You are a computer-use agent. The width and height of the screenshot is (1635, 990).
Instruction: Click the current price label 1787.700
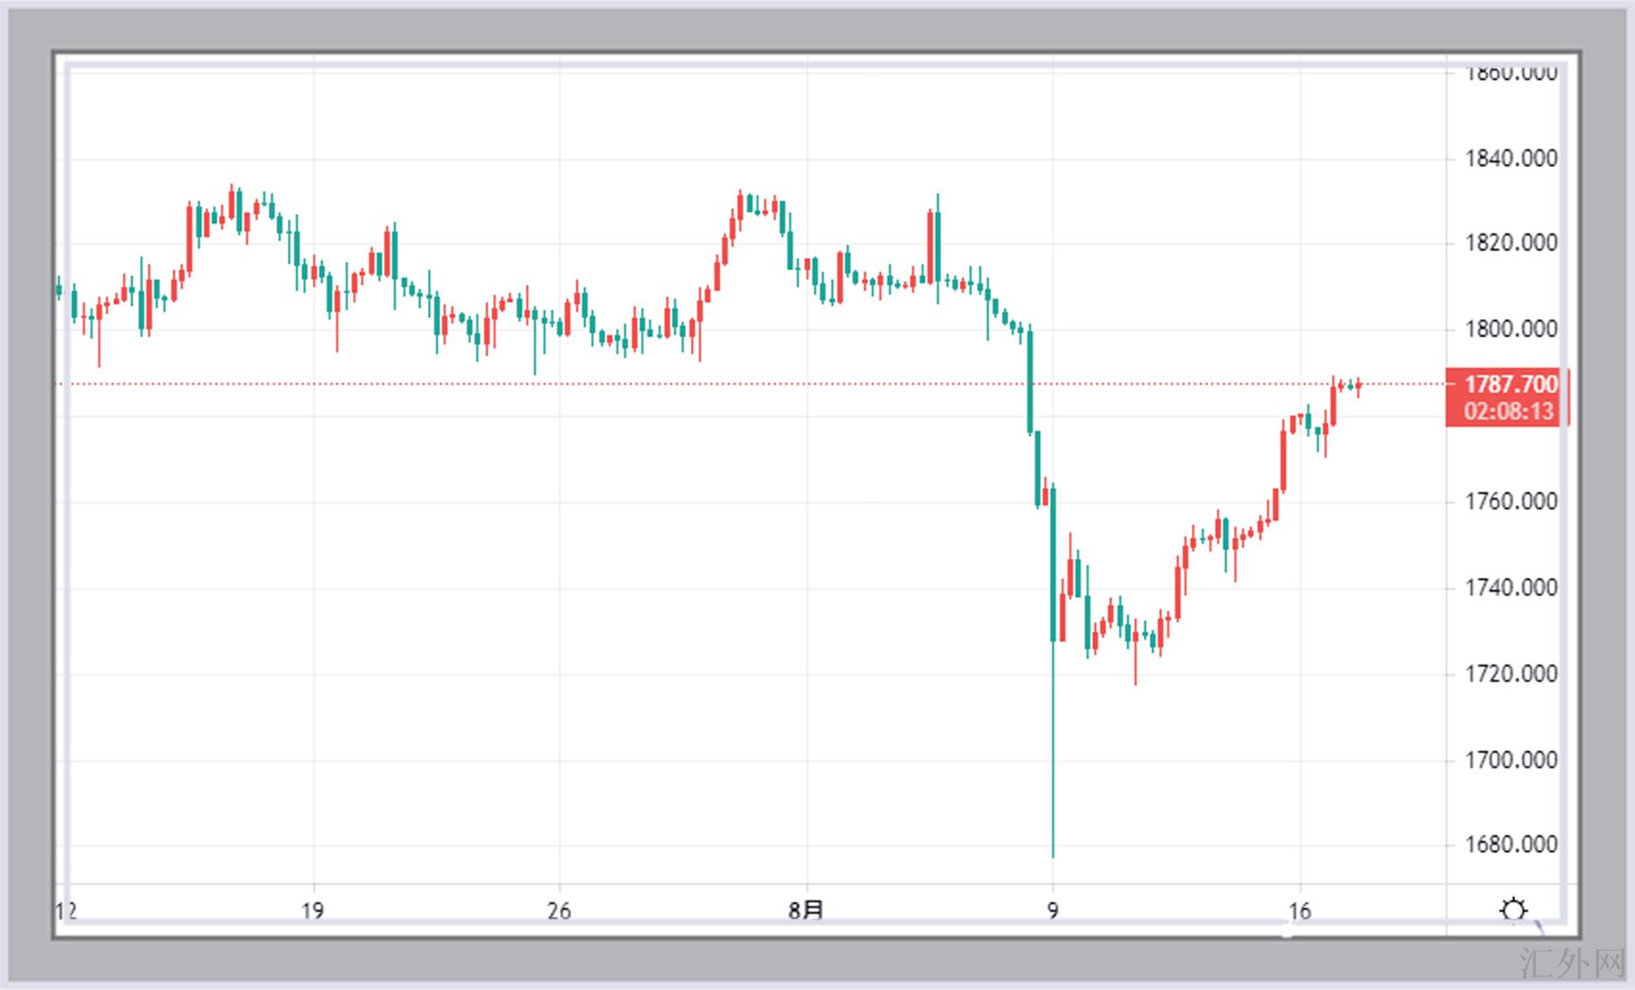pyautogui.click(x=1510, y=385)
